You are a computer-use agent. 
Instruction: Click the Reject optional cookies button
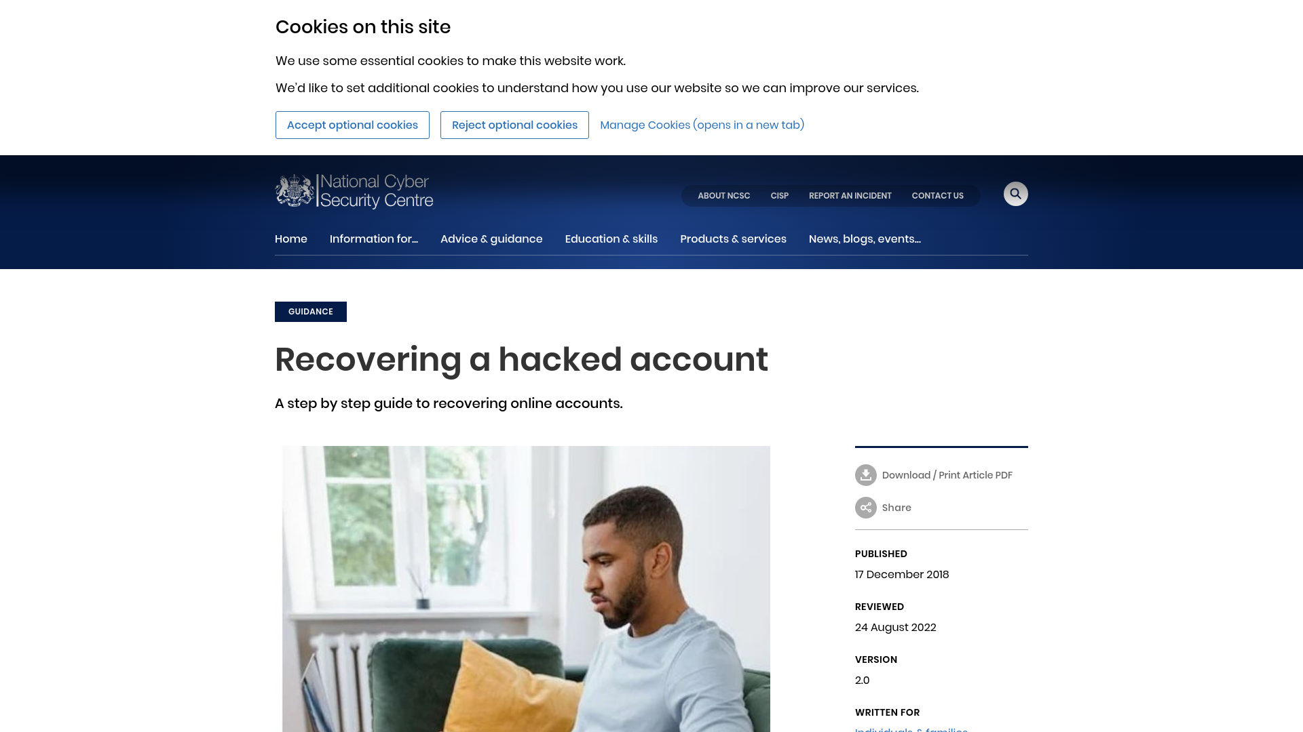(514, 124)
